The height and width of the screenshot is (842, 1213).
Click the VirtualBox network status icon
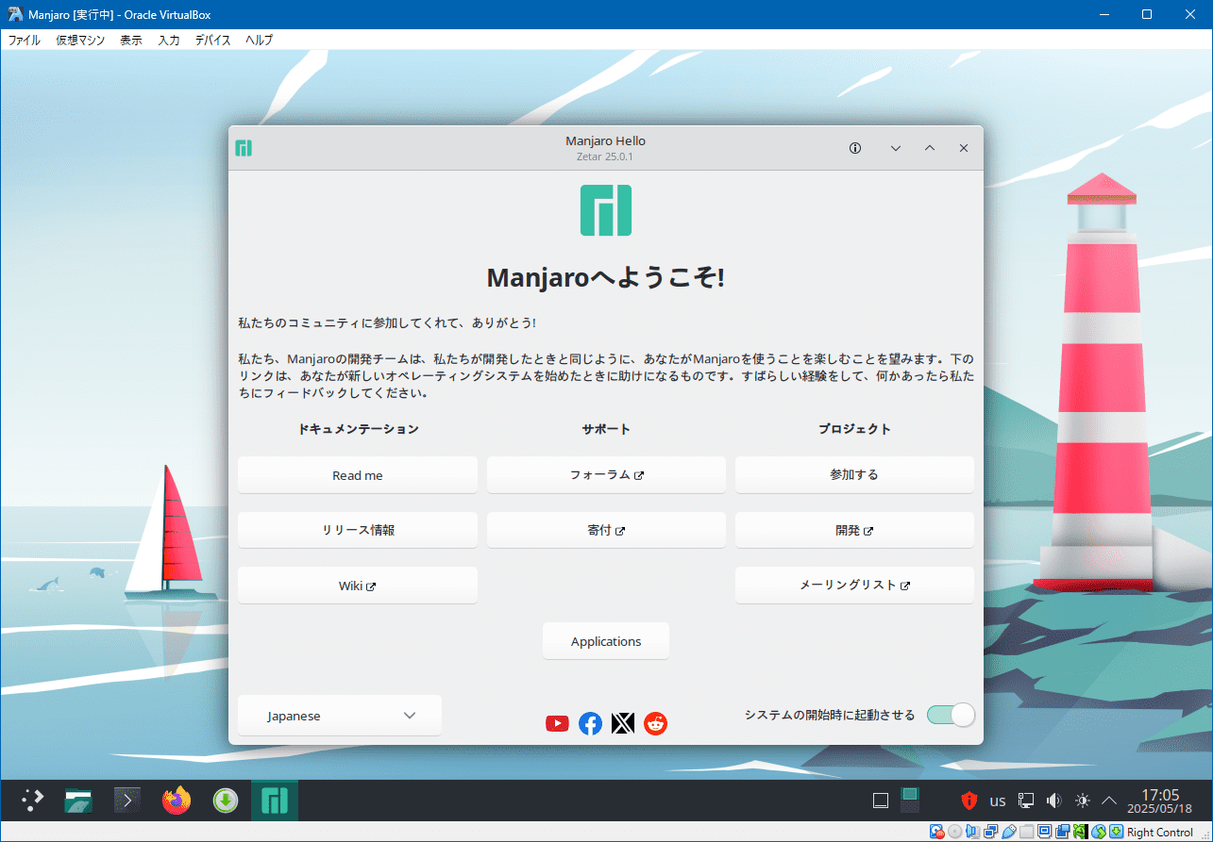pyautogui.click(x=991, y=832)
